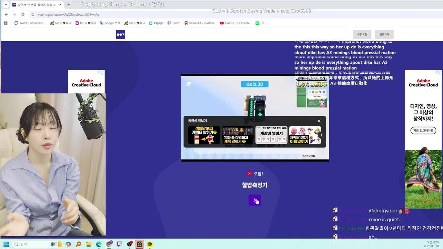This screenshot has width=443, height=249.
Task: Click the 오답! result label
Action: click(255, 174)
